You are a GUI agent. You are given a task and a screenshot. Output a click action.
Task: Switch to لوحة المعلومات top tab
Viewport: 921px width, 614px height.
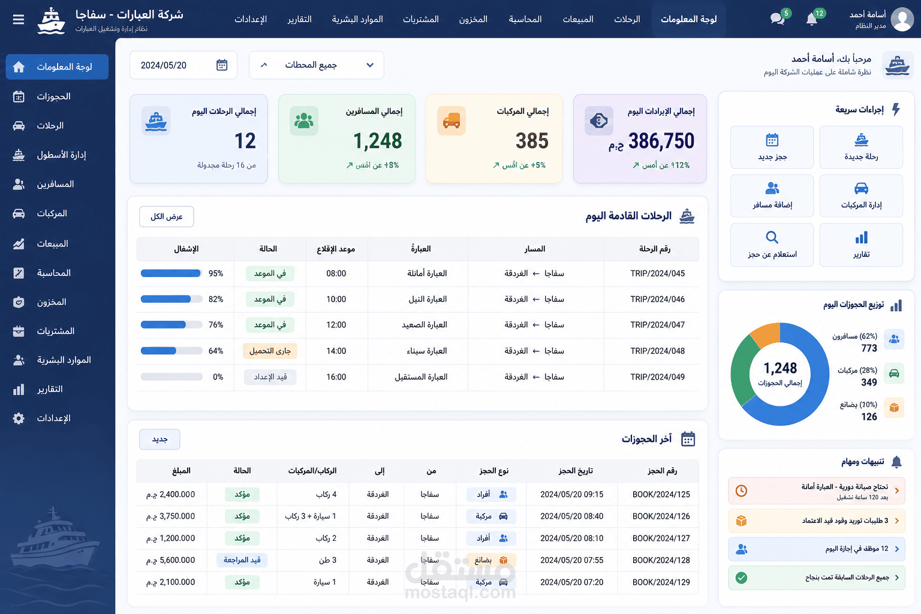tap(688, 19)
